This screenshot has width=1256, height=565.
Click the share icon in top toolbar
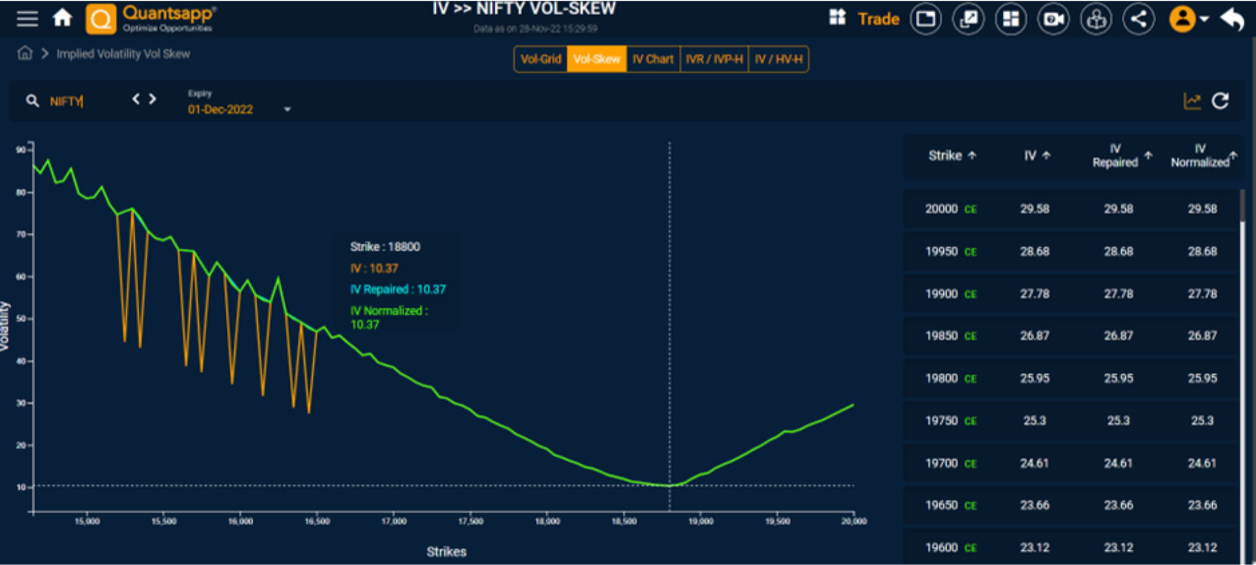tap(1138, 19)
